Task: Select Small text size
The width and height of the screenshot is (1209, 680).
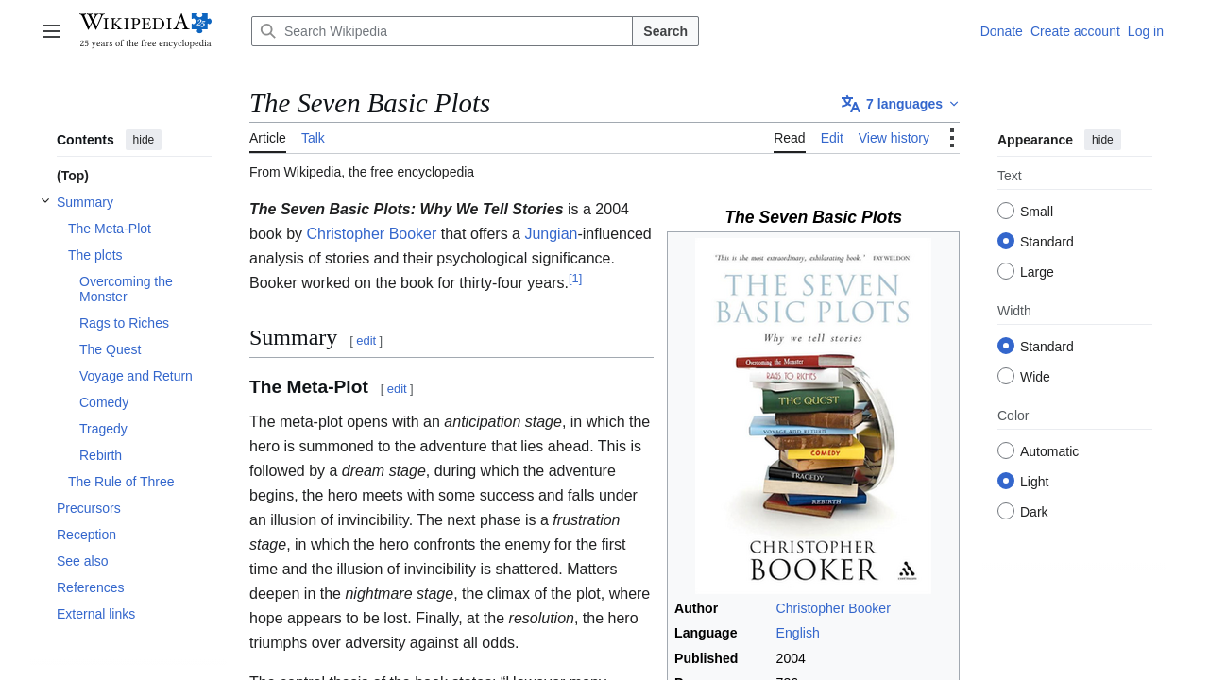Action: coord(1006,211)
